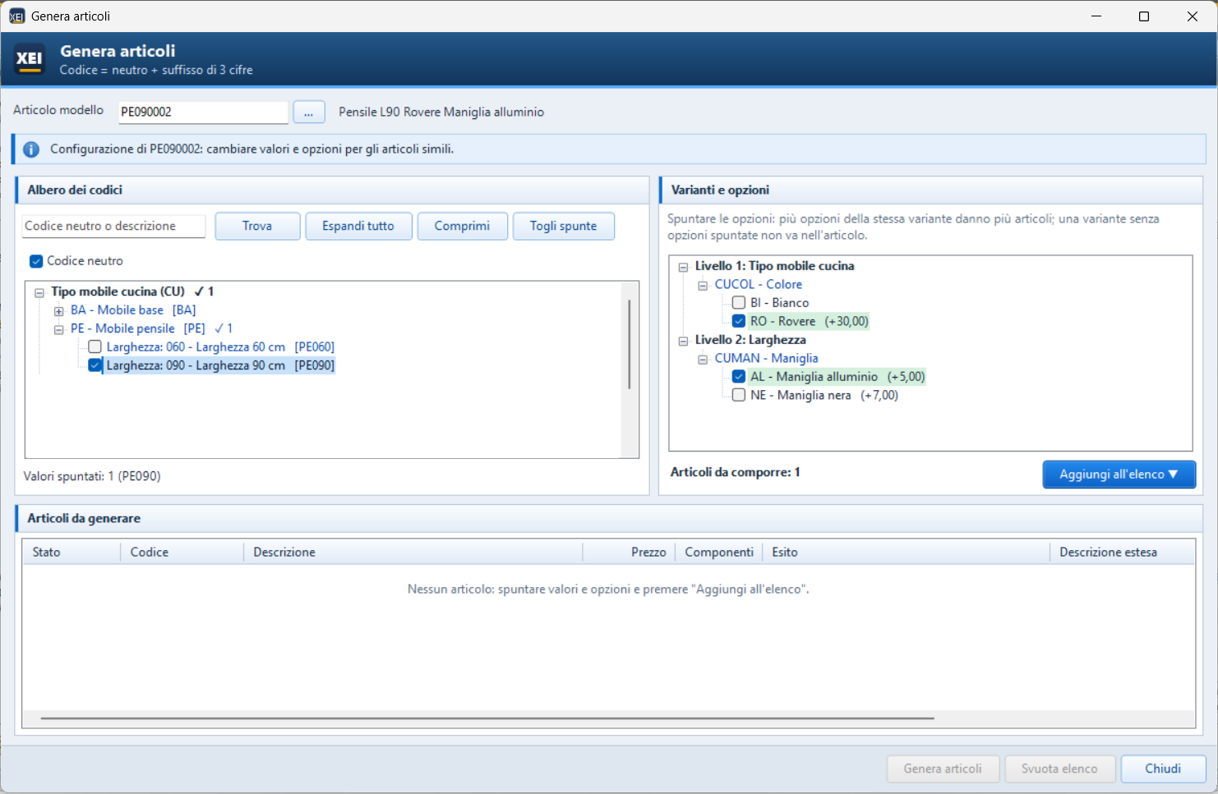Screen dimensions: 1218x794
Task: Collapse the Tipo mobile cucina (CU) node
Action: [39, 292]
